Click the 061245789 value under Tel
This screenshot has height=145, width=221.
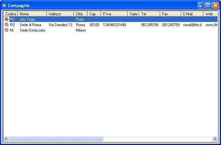click(150, 25)
